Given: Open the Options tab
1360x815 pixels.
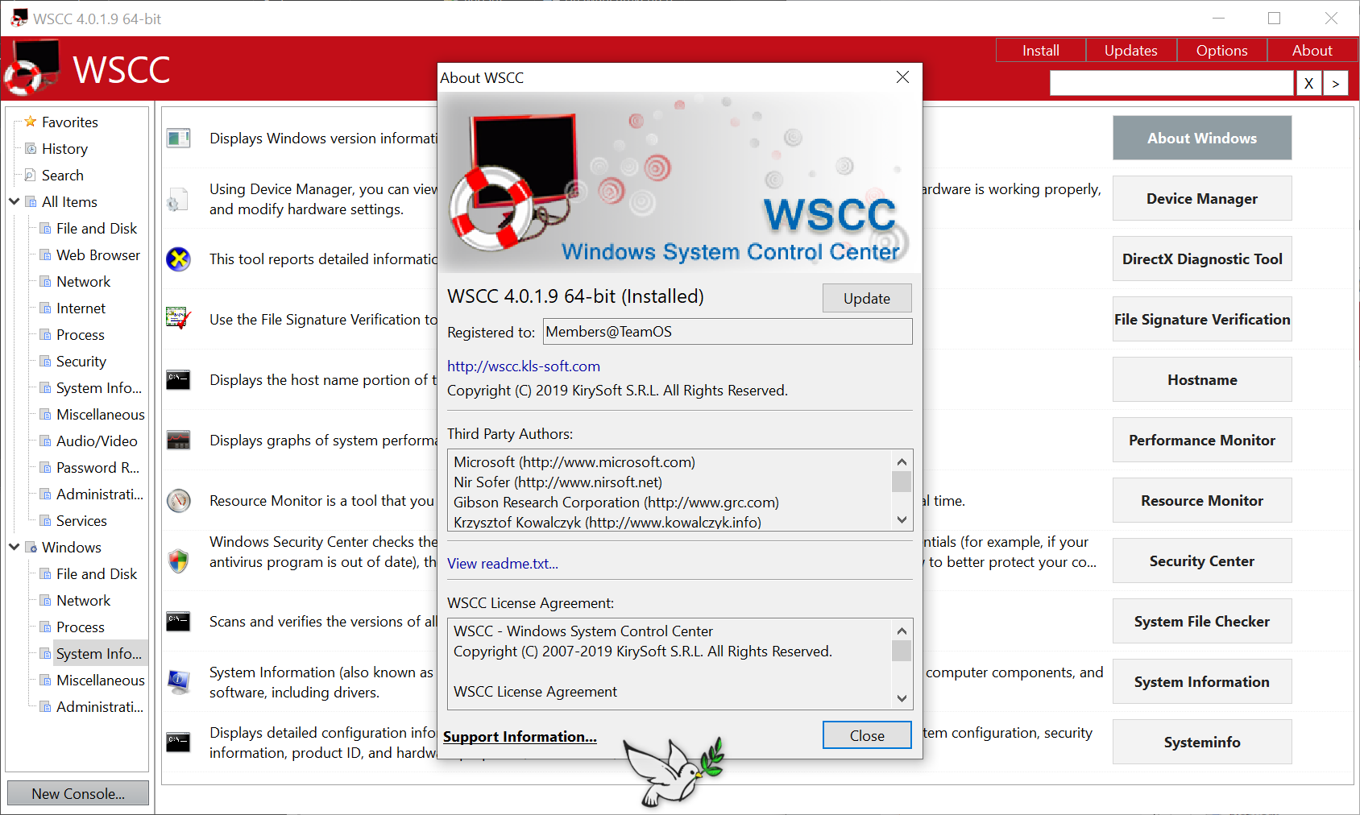Looking at the screenshot, I should [1222, 50].
